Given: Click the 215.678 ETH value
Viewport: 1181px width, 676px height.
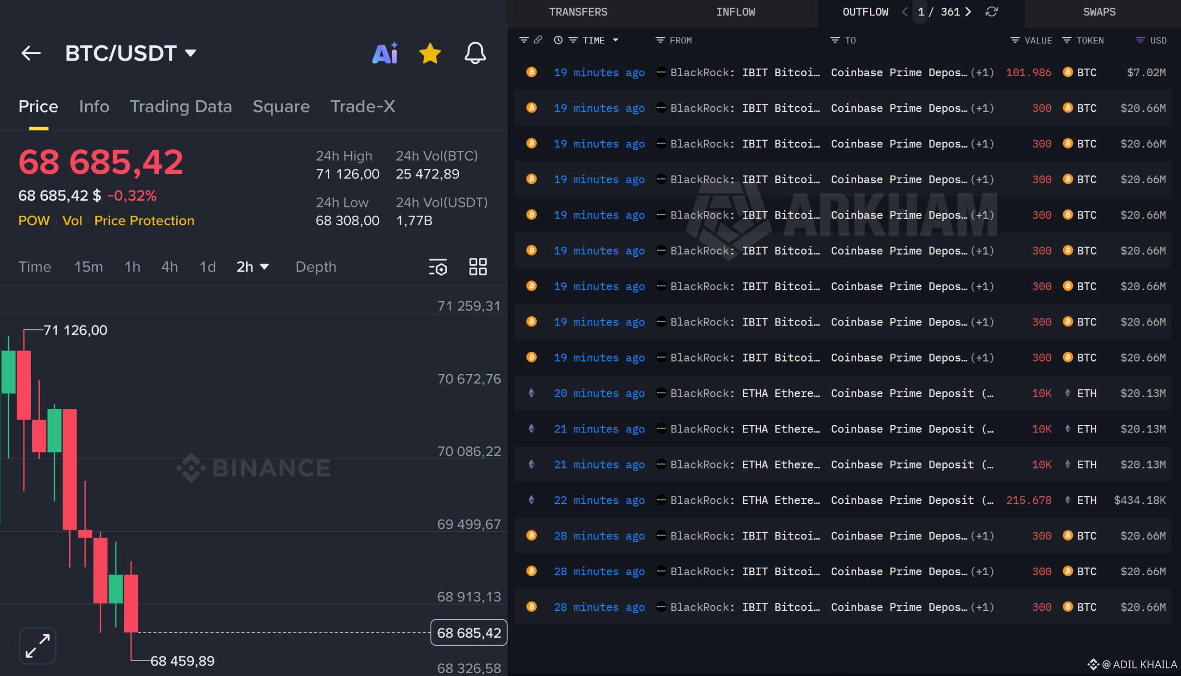Looking at the screenshot, I should tap(1028, 500).
